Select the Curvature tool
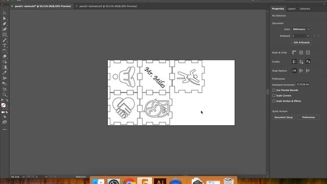Image resolution: width=327 pixels, height=184 pixels. 5,29
